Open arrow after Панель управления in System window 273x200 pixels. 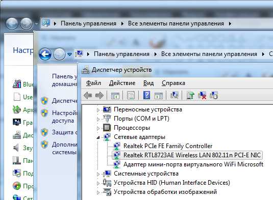point(156,54)
